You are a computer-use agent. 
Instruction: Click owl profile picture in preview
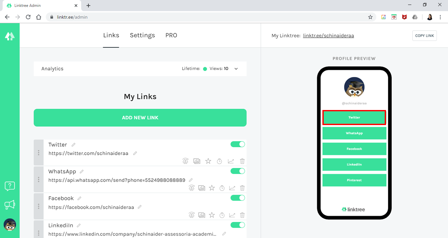pyautogui.click(x=354, y=87)
